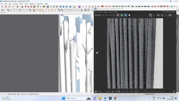Click V-Ray update available notice

tap(168, 12)
